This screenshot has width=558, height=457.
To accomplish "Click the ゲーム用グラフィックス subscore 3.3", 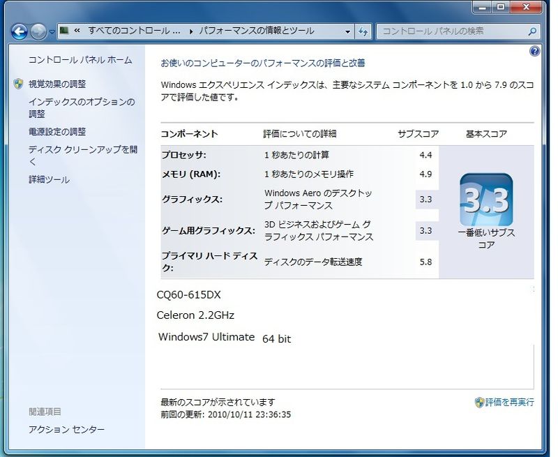I will click(x=425, y=231).
